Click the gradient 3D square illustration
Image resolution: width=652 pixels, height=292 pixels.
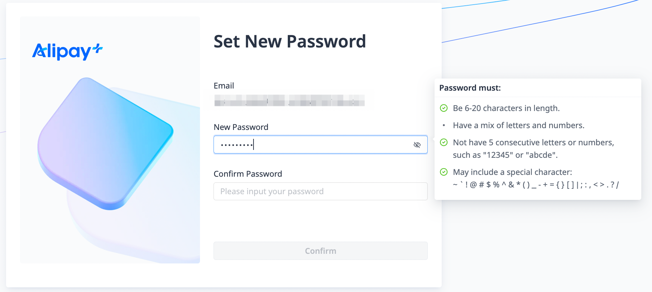tap(105, 144)
